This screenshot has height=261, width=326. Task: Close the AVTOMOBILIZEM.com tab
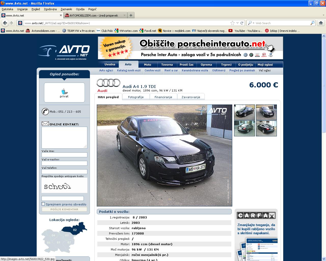[x=125, y=15]
